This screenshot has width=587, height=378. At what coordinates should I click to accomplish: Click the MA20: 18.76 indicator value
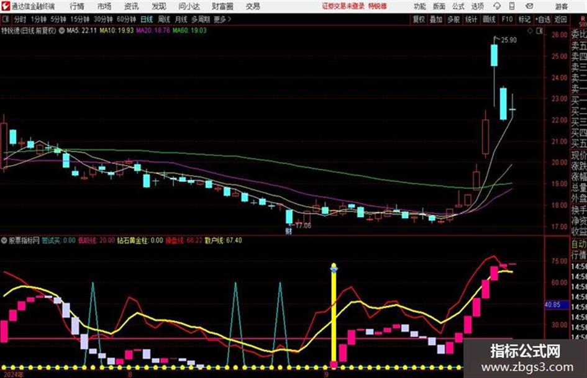pyautogui.click(x=153, y=30)
